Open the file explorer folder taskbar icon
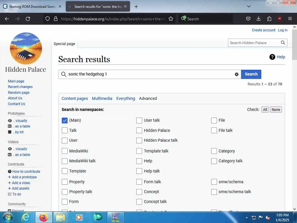297x223 pixels. pos(61,217)
